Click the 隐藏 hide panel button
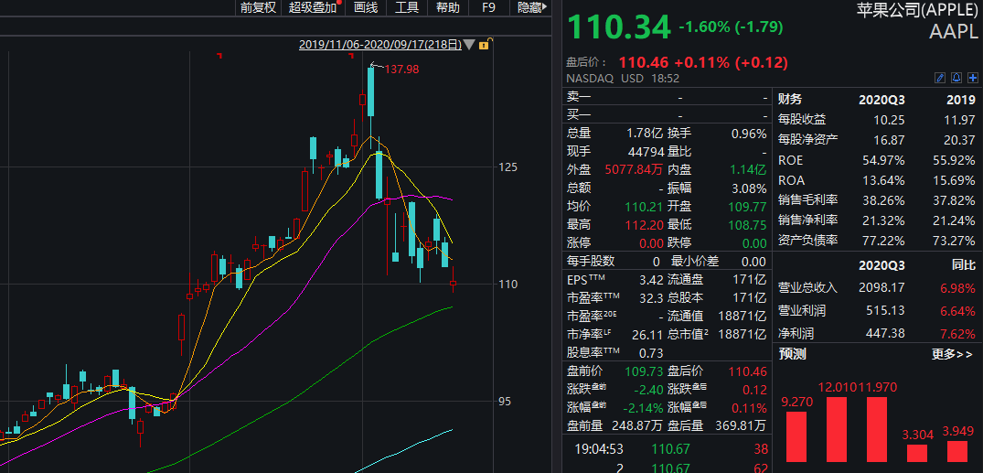The width and height of the screenshot is (983, 473). 529,7
